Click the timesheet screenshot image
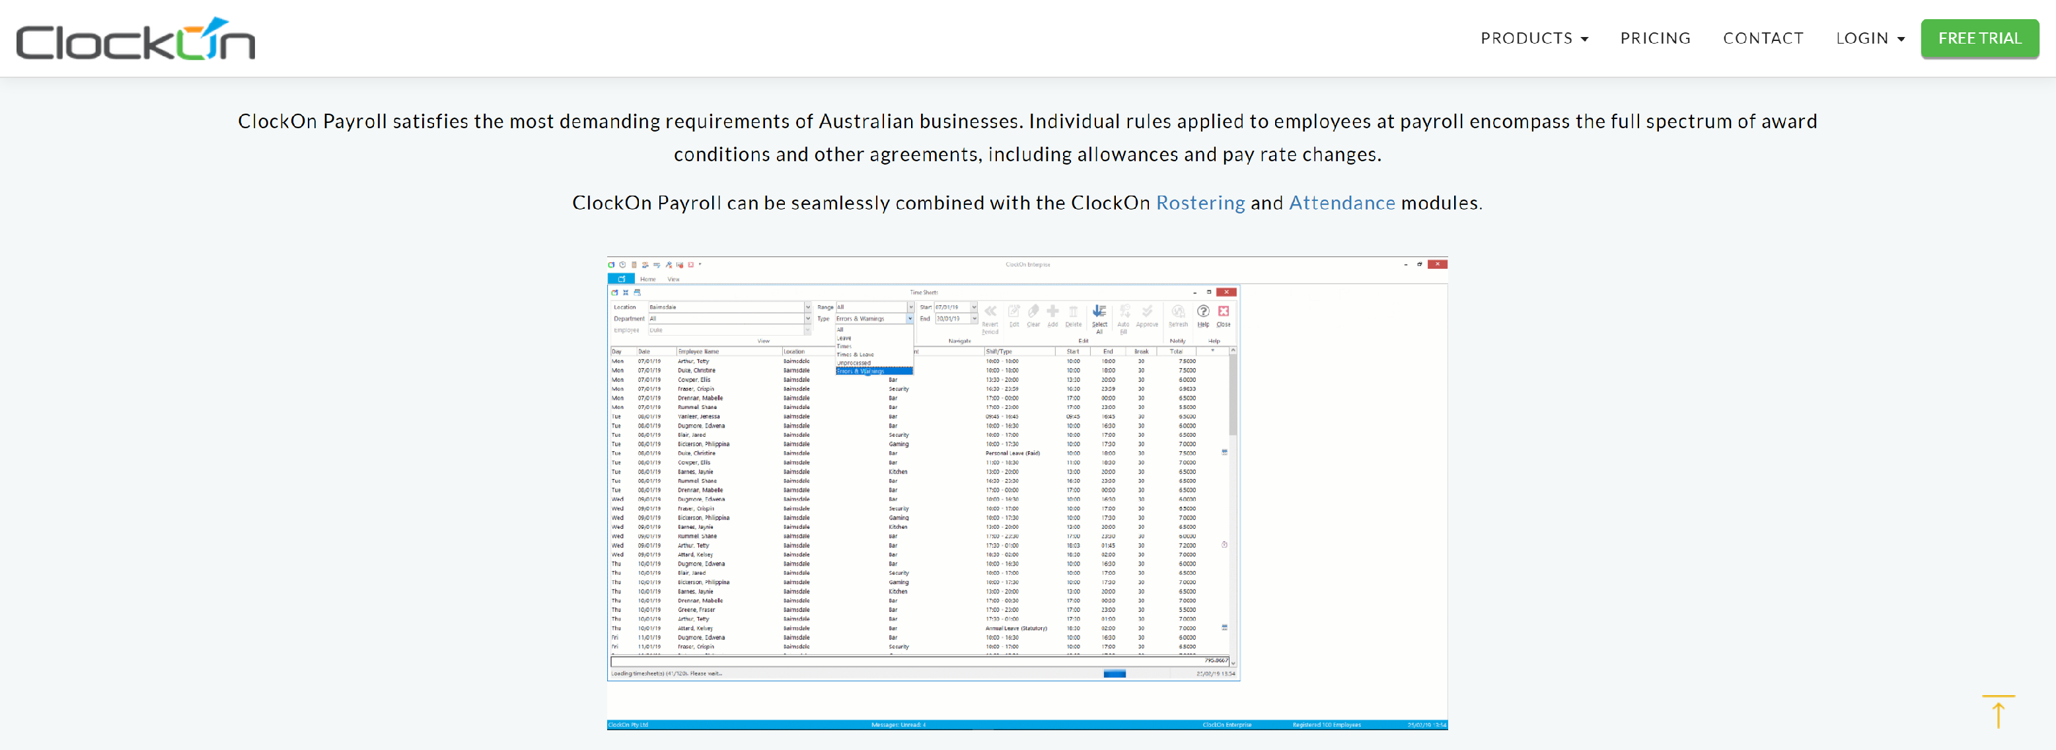Image resolution: width=2056 pixels, height=750 pixels. click(1027, 493)
